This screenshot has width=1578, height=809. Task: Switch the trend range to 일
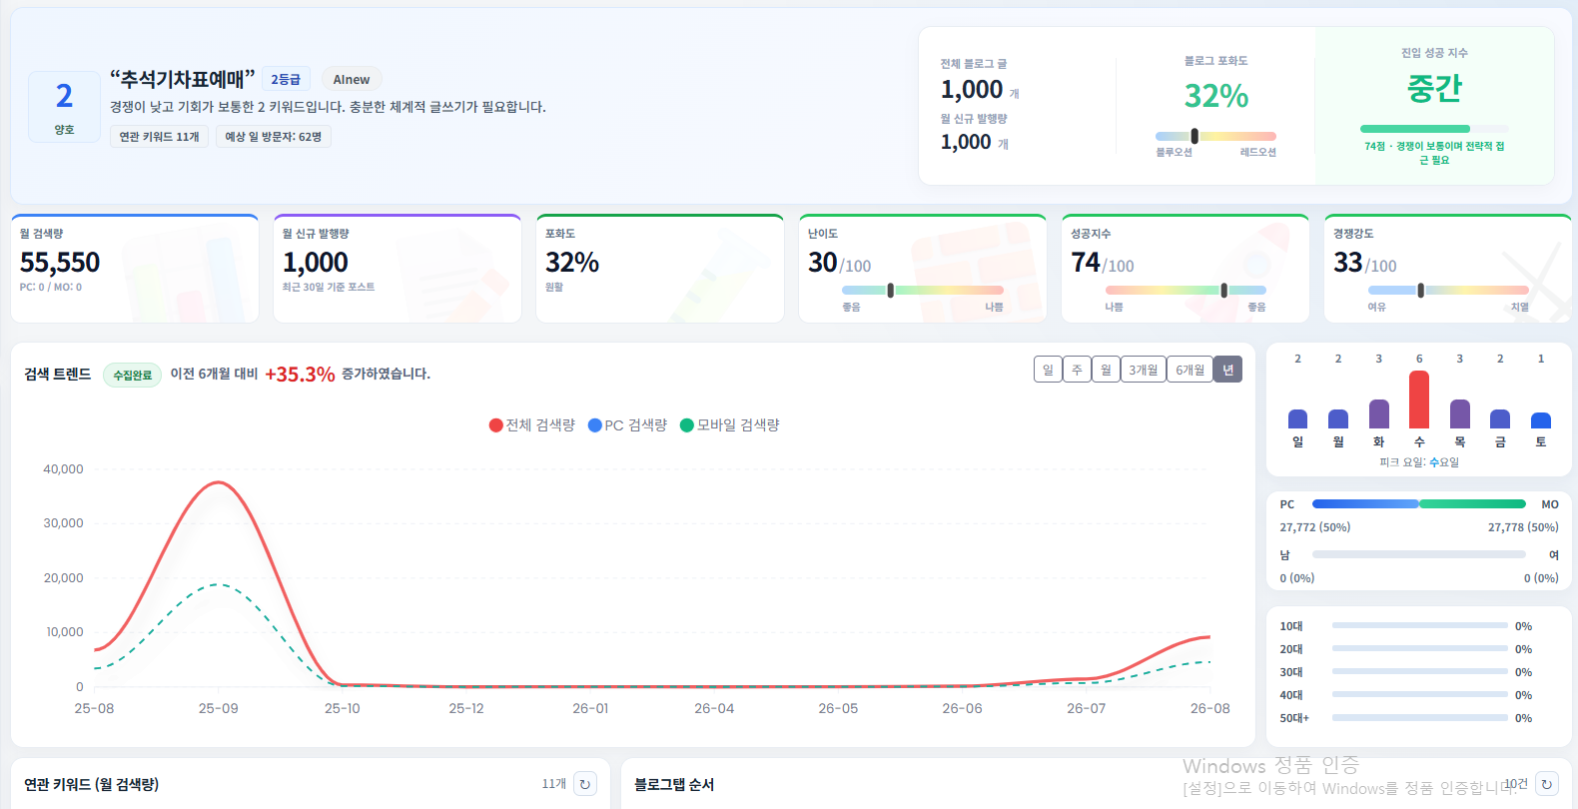coord(1048,370)
